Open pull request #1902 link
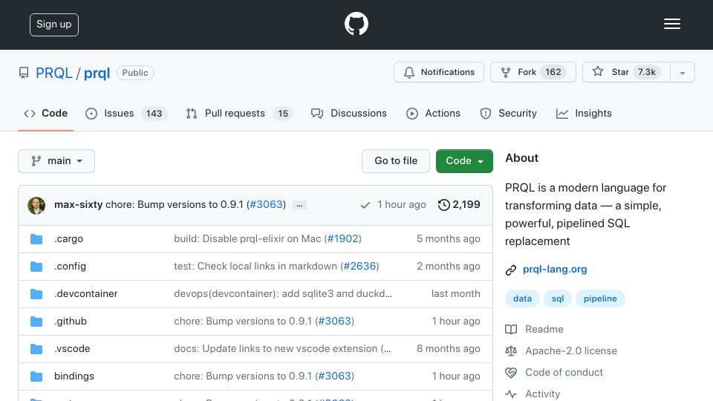 (x=343, y=238)
